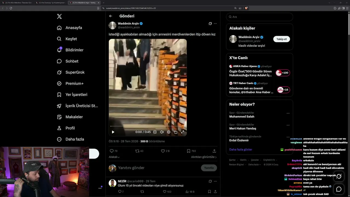Share NEZİR's comment
The image size is (350, 197).
[x=215, y=192]
